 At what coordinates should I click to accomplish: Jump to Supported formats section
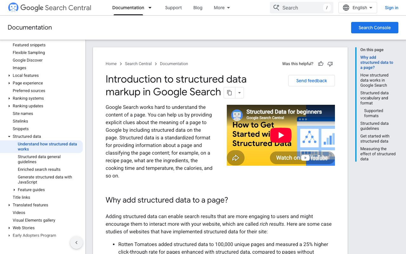(374, 113)
